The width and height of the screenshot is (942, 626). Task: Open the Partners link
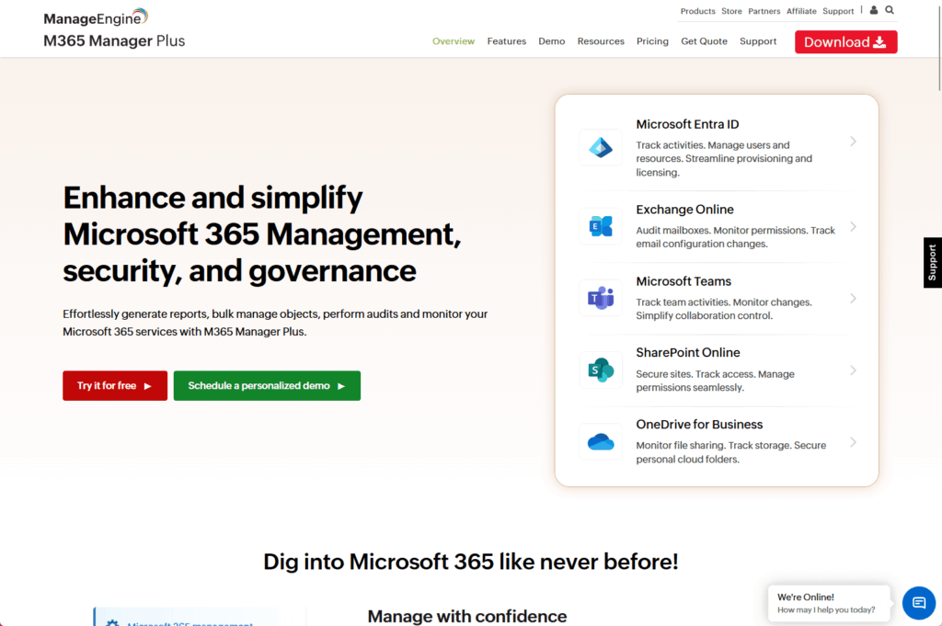[764, 11]
